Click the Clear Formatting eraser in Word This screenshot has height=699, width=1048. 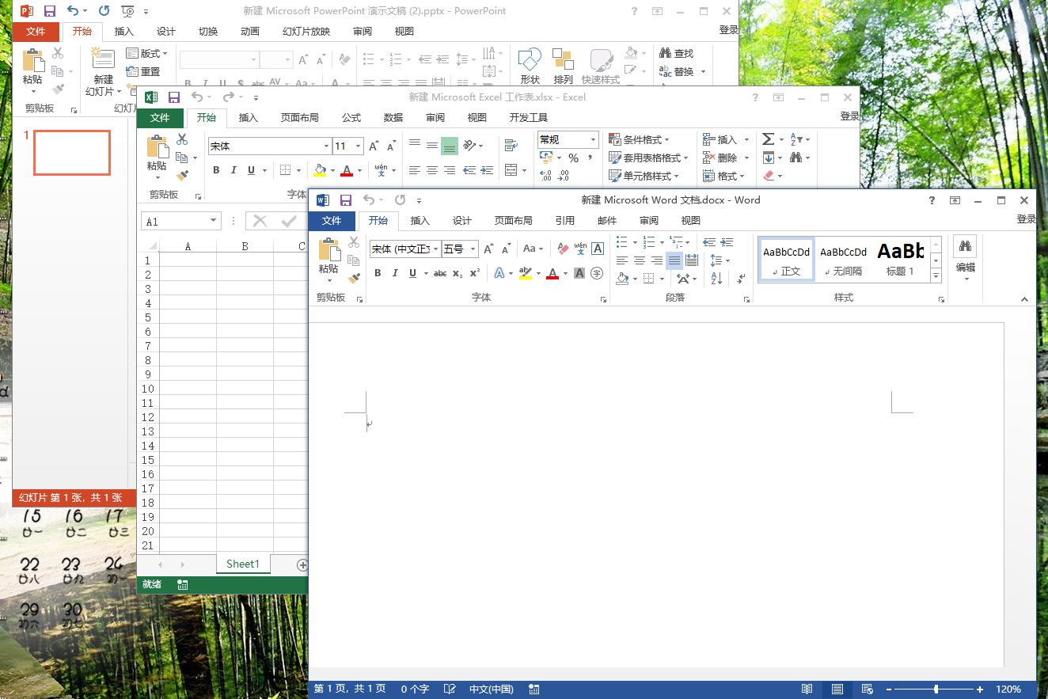(x=563, y=249)
